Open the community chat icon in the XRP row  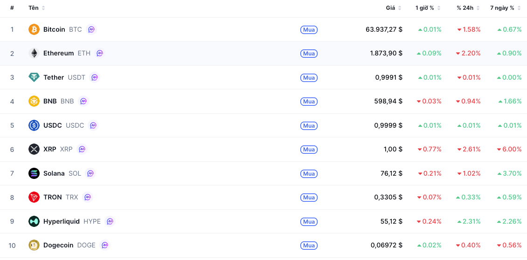(x=82, y=149)
